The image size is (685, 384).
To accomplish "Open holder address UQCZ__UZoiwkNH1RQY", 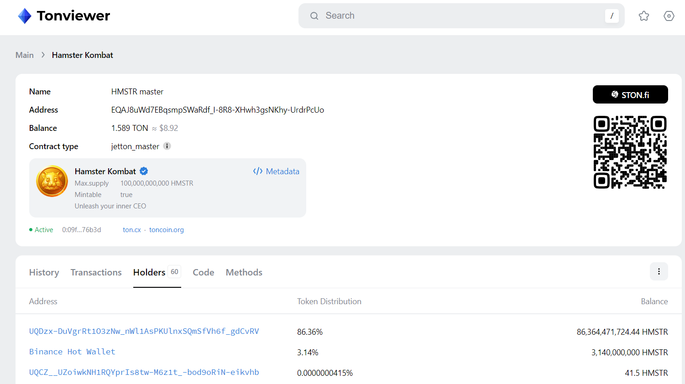I will click(x=144, y=372).
